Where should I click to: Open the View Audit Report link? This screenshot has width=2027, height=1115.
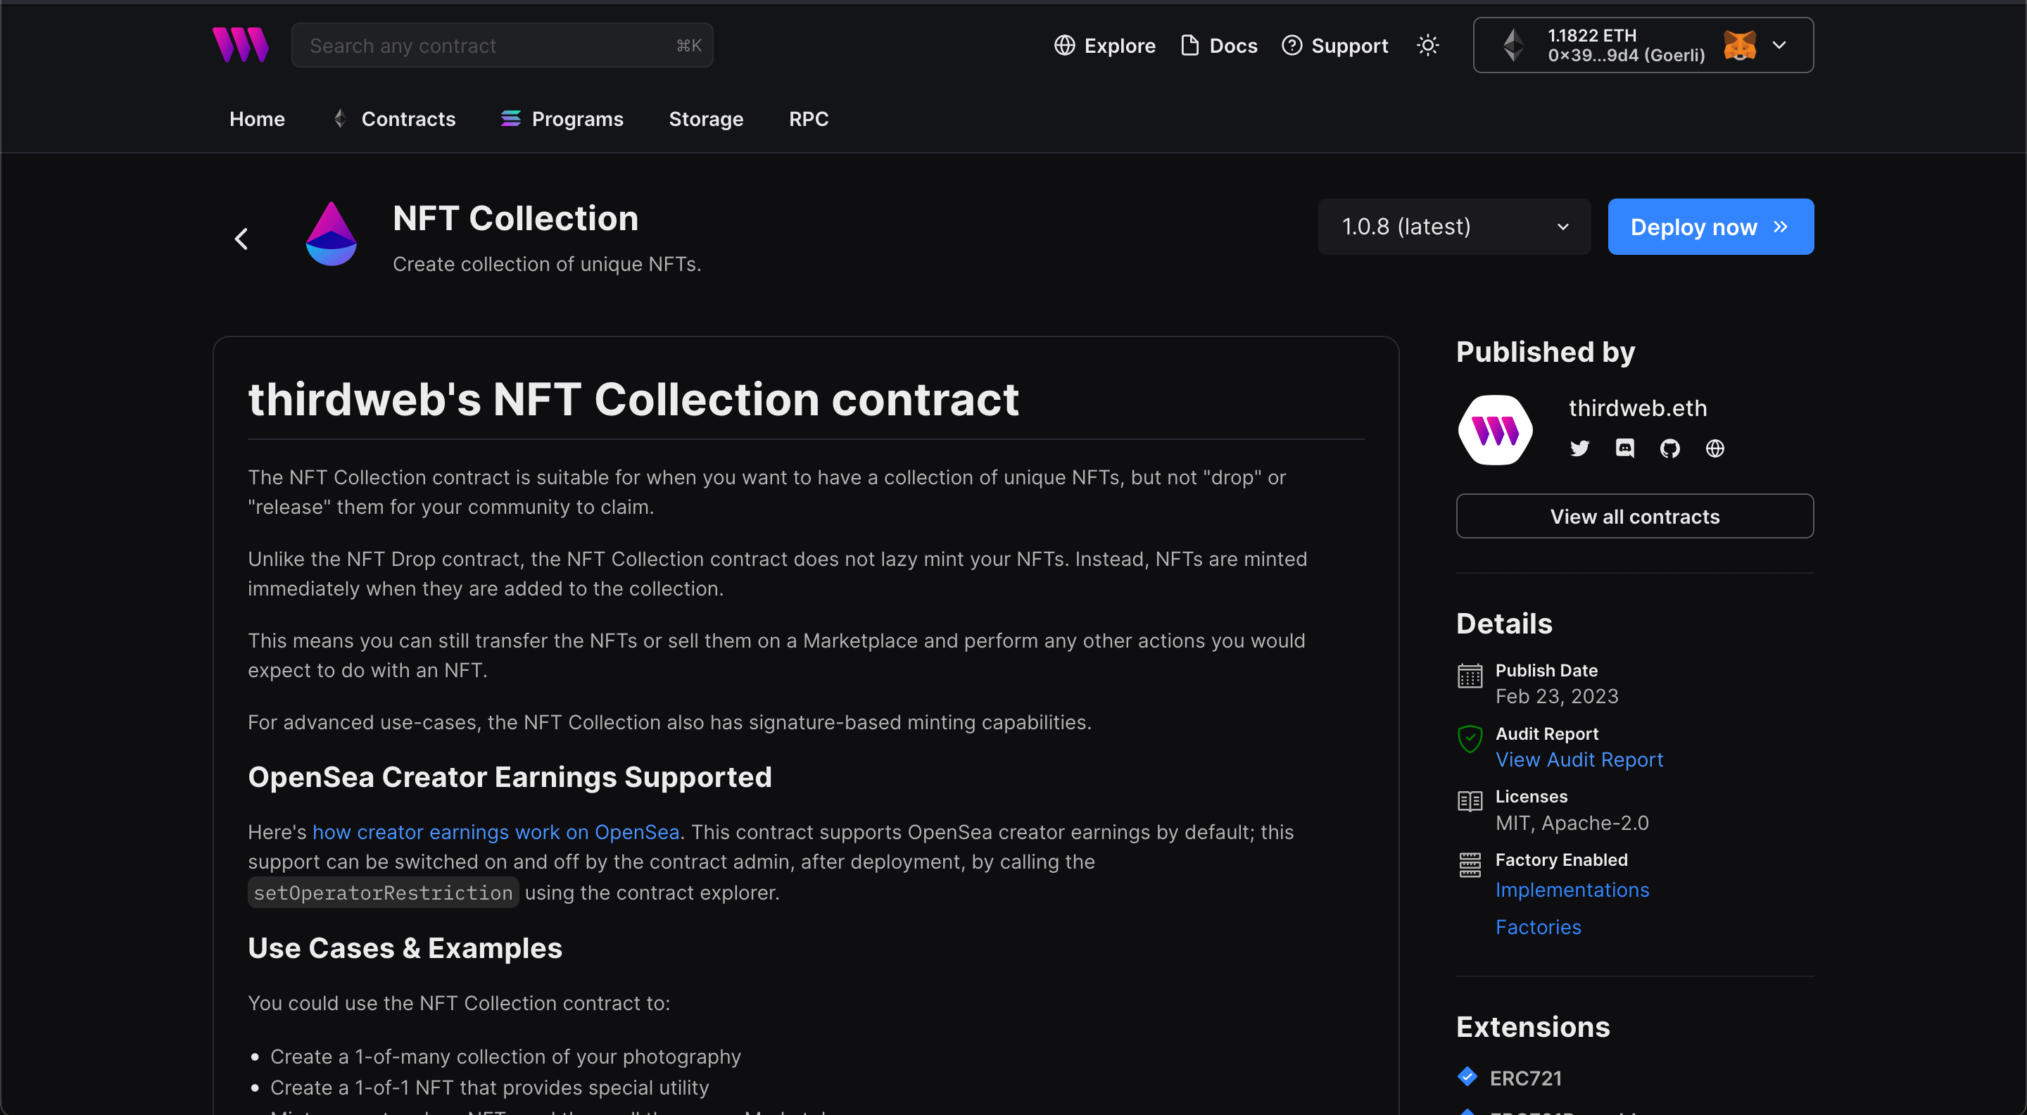(1579, 760)
